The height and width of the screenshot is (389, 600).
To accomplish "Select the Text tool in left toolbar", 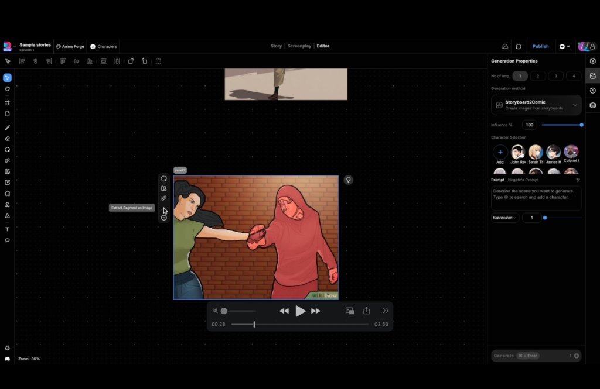I will 8,229.
